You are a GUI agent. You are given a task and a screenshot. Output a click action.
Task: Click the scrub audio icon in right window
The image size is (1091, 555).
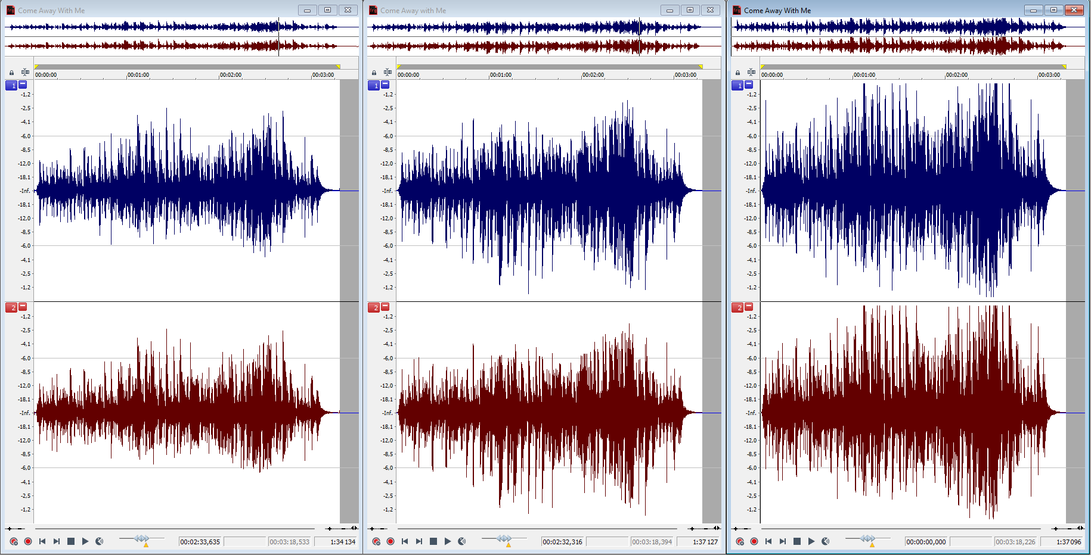[x=826, y=541]
